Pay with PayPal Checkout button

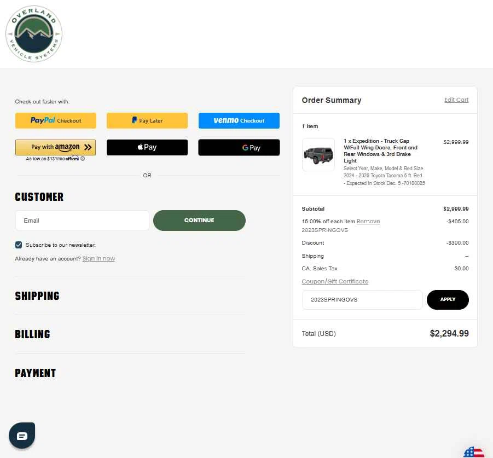point(56,121)
